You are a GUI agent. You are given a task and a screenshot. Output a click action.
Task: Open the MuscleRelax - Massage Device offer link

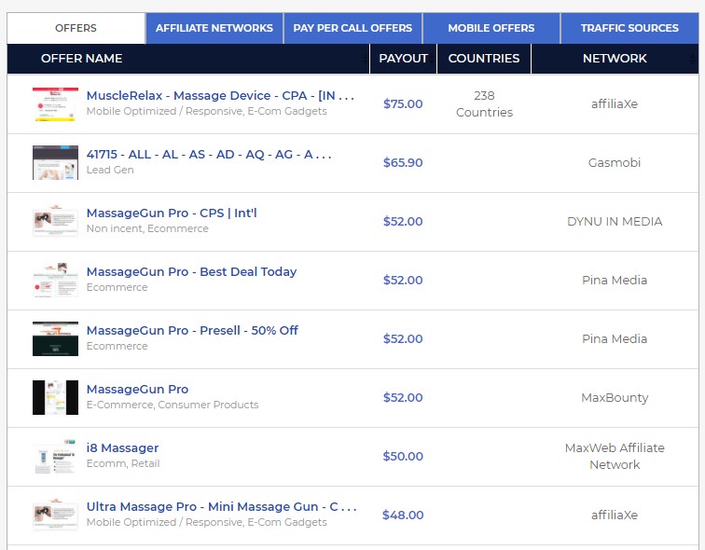click(220, 96)
